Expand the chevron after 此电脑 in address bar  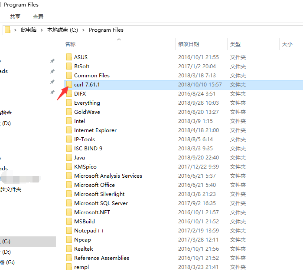(42, 30)
